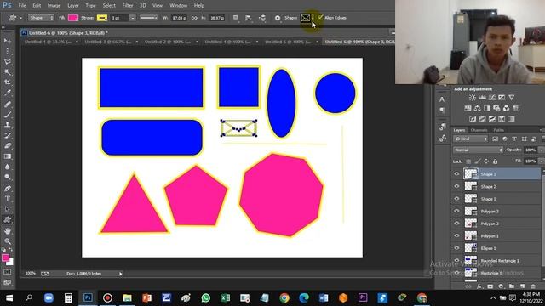545x306 pixels.
Task: Select the Crop tool
Action: click(8, 82)
